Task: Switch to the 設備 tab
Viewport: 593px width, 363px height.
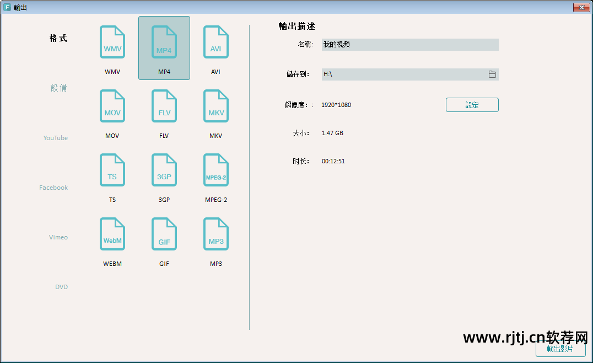Action: pos(59,88)
